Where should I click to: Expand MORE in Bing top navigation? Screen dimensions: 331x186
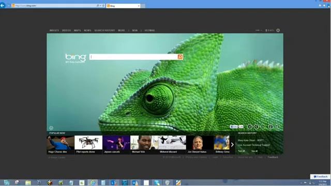(x=122, y=30)
